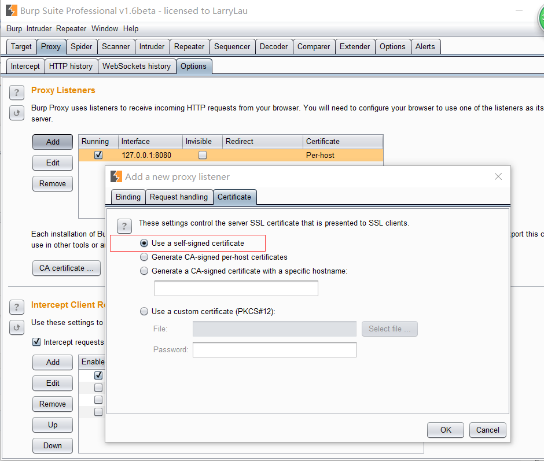Image resolution: width=544 pixels, height=461 pixels.
Task: Open the WebSockets history sub-tab
Action: (137, 67)
